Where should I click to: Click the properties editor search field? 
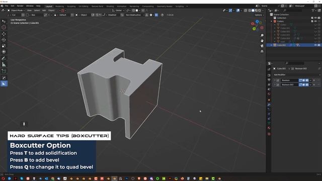click(x=295, y=63)
